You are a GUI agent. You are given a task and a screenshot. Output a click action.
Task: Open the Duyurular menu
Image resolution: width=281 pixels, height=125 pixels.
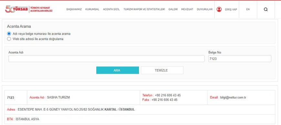click(x=205, y=9)
